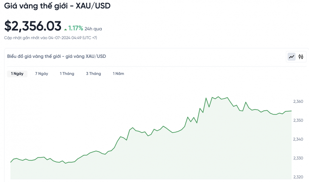Click the "Cập nhật gần nhất" timestamp
This screenshot has width=309, height=182.
51,38
